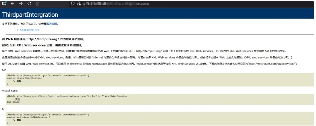Go forward to the next page
This screenshot has width=316, height=126.
(21, 4)
